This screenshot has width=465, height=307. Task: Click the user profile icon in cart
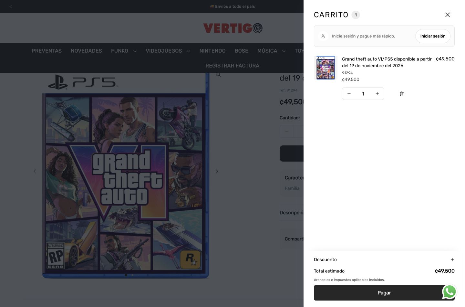pyautogui.click(x=323, y=36)
